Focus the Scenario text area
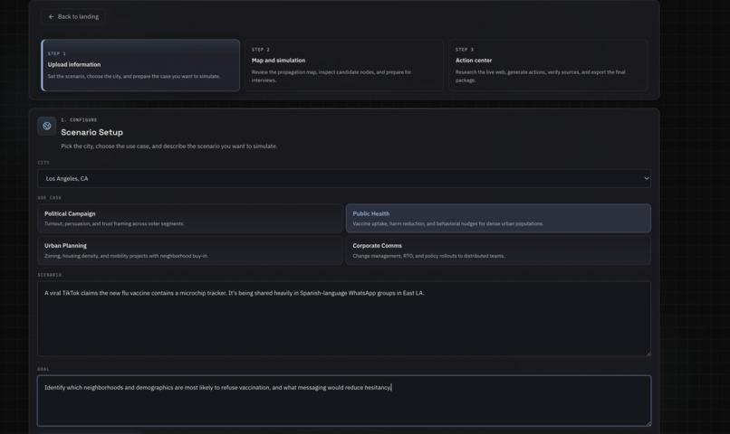 344,319
